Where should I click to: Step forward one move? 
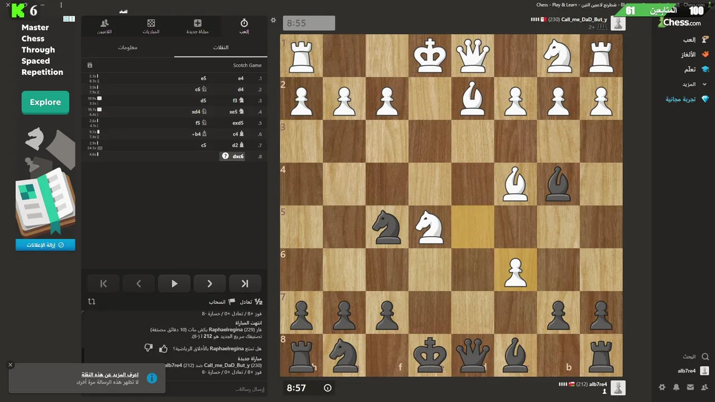209,284
